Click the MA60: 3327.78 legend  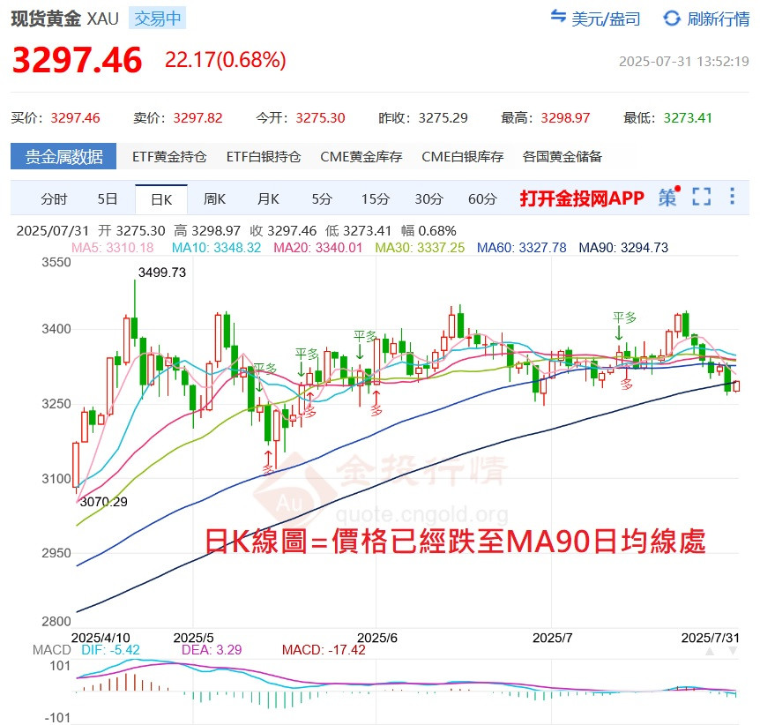(x=522, y=248)
